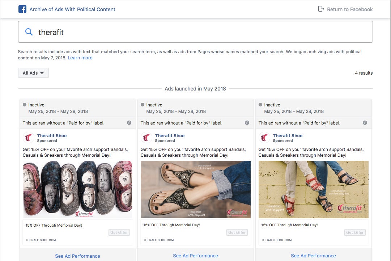This screenshot has width=391, height=261.
Task: Open Therafit Shoe page name on middle ad
Action: [x=170, y=135]
